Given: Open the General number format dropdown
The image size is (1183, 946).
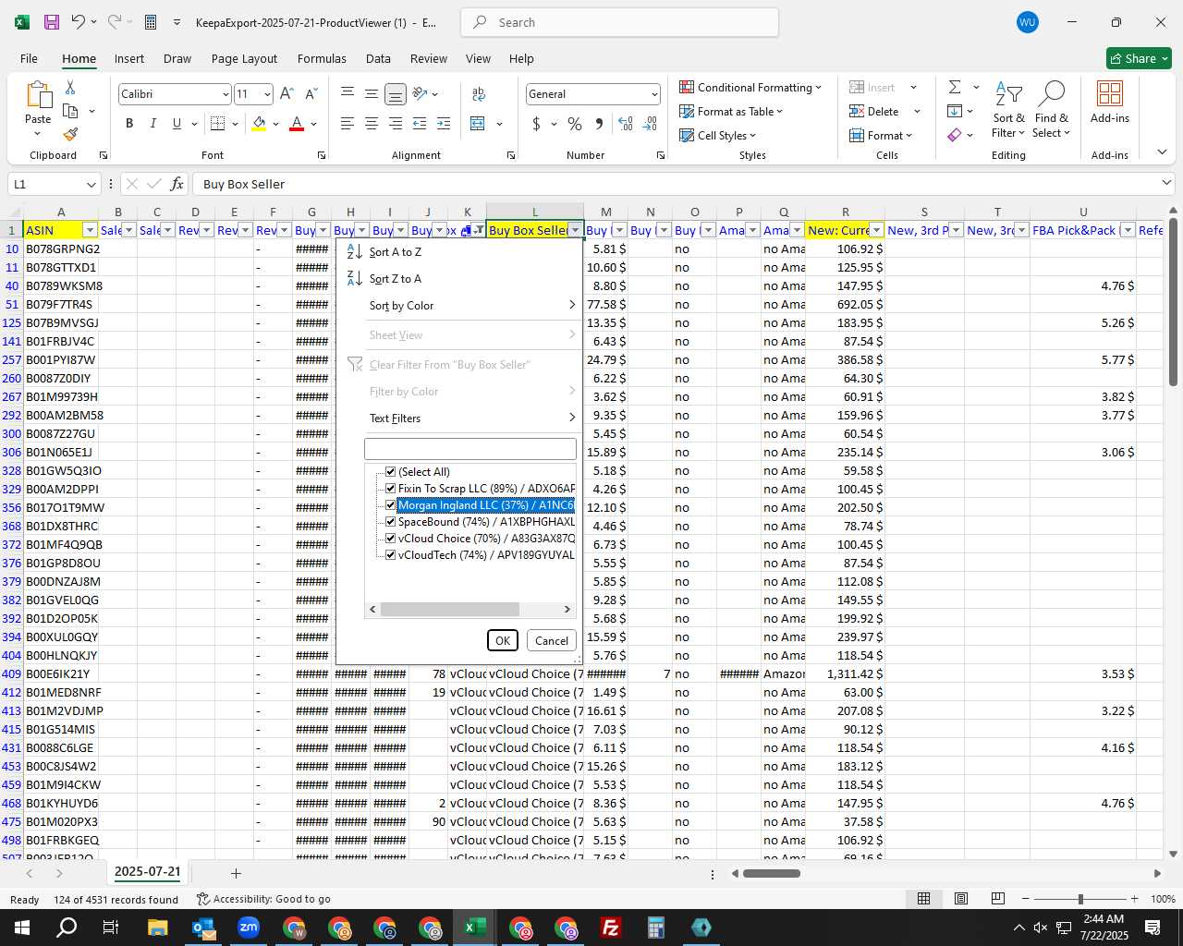Looking at the screenshot, I should (x=654, y=94).
